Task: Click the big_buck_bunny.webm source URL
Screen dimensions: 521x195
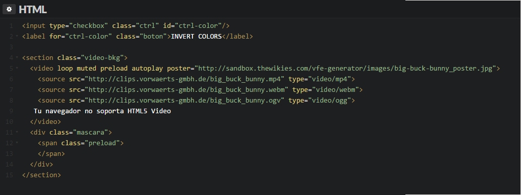Action: coord(187,90)
